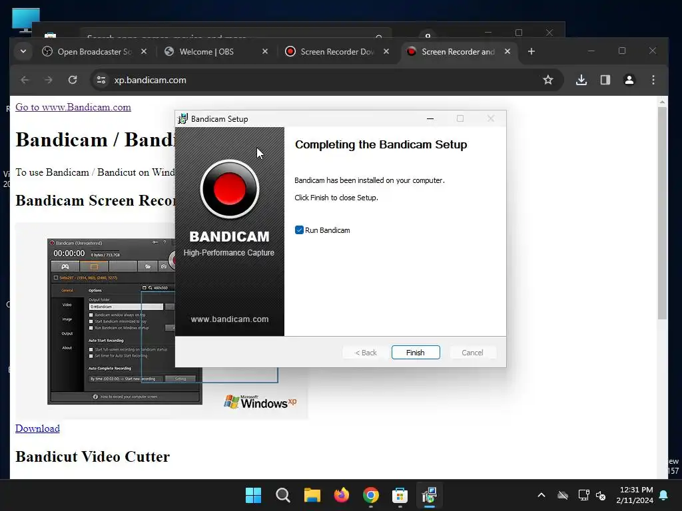Image resolution: width=682 pixels, height=511 pixels.
Task: Open the Chrome profile menu
Action: [629, 80]
